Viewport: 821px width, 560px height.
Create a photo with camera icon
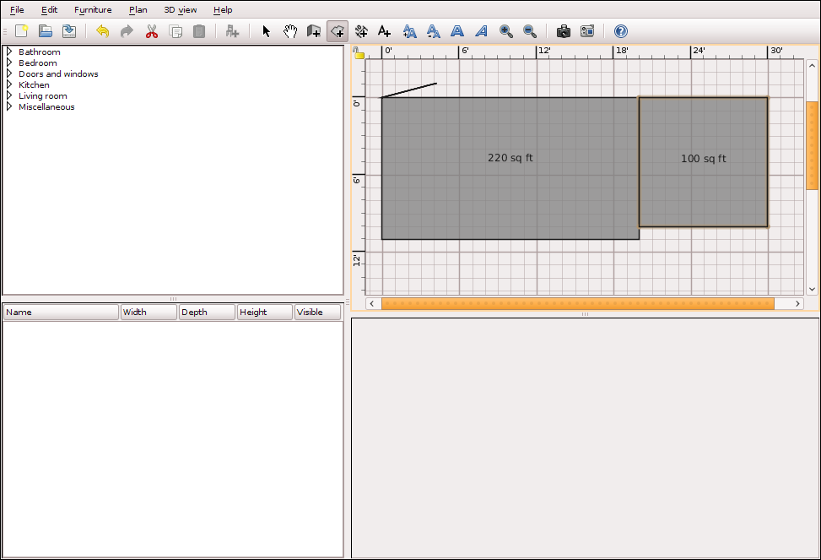(x=564, y=31)
